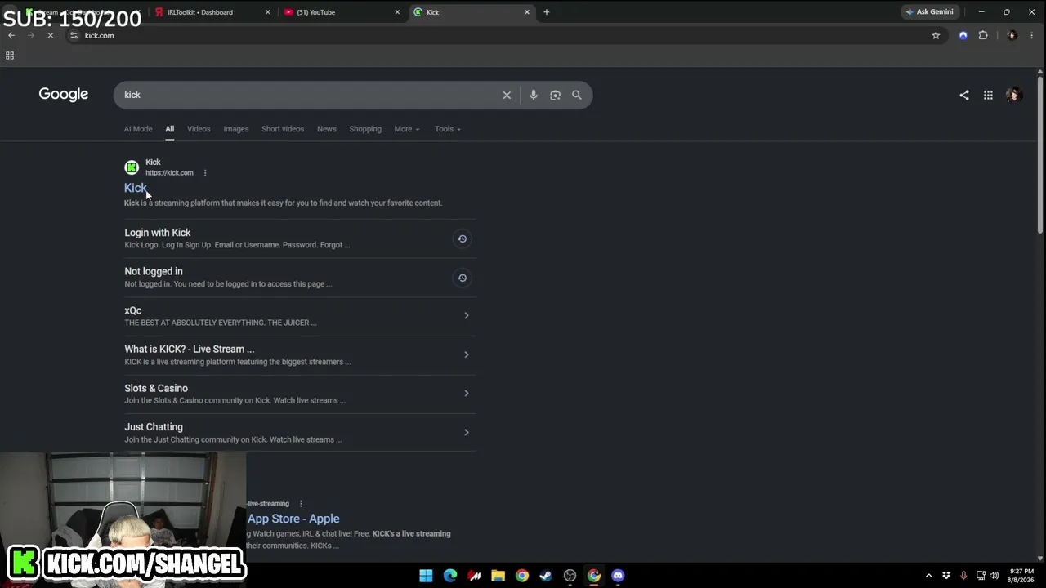Open the Chrome extensions puzzle menu
The image size is (1046, 588).
tap(983, 35)
